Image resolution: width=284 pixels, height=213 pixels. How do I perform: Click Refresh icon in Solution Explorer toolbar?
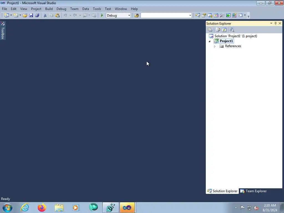coord(224,30)
